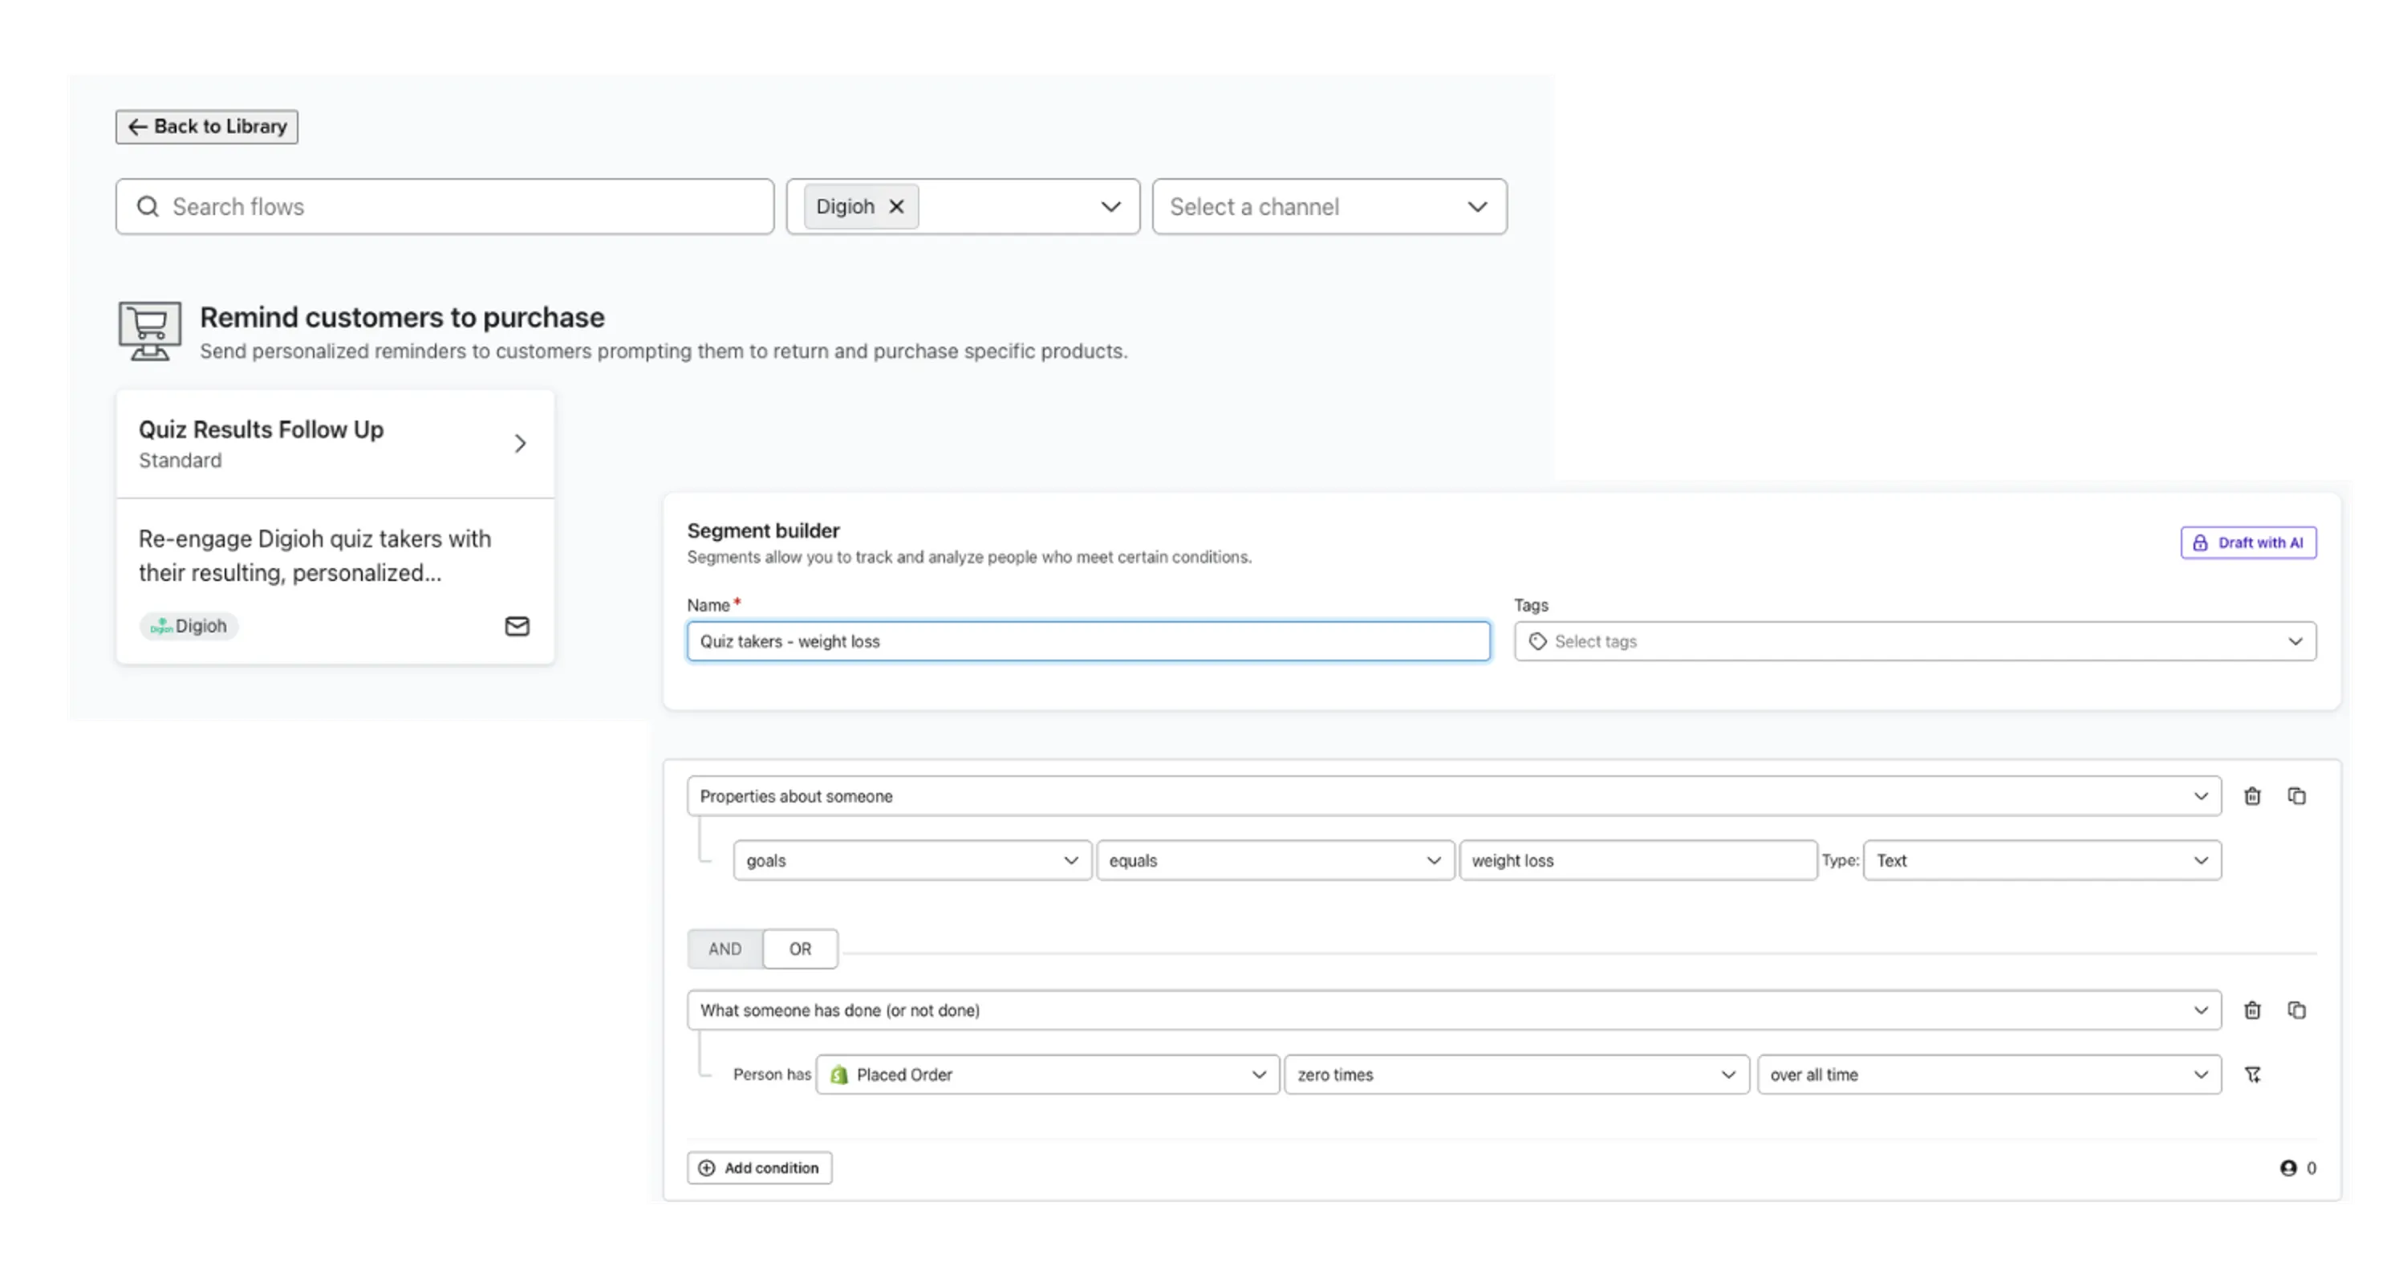Open the zero times frequency dropdown
The width and height of the screenshot is (2407, 1284).
coord(1516,1075)
